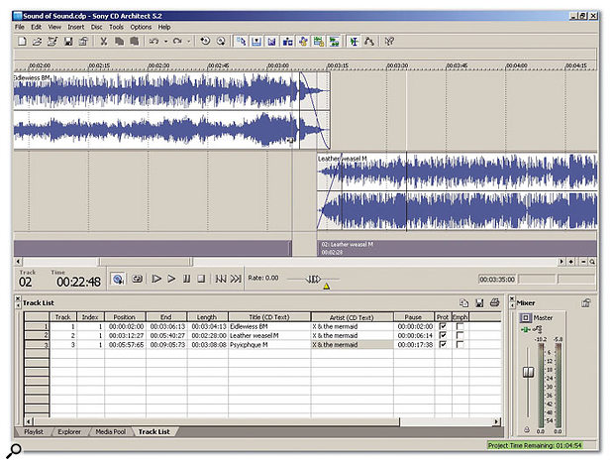
Task: Open Mixer properties icon
Action: 586,302
